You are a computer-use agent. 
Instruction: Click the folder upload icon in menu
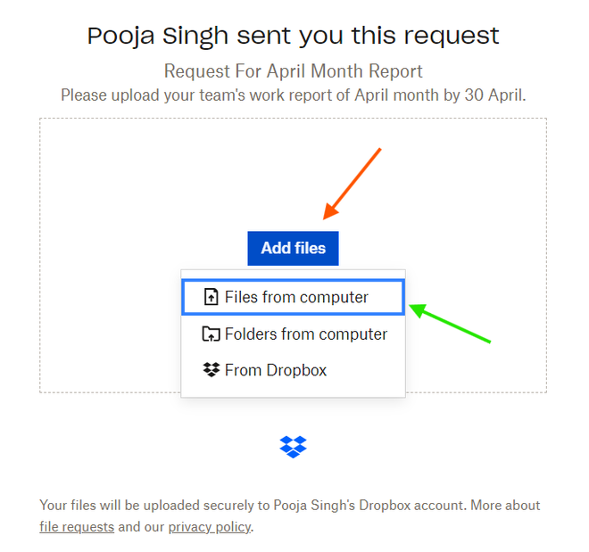coord(212,334)
